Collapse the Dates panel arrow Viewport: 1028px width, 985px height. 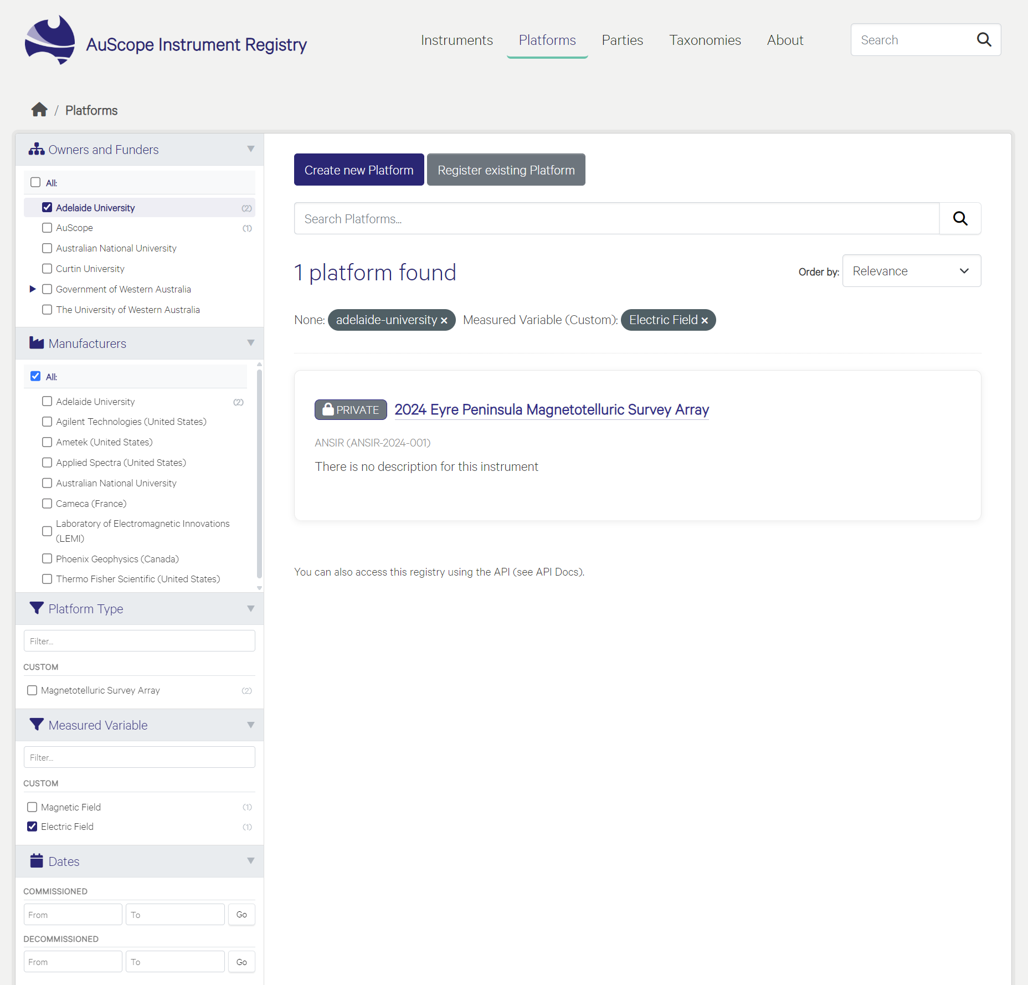251,860
